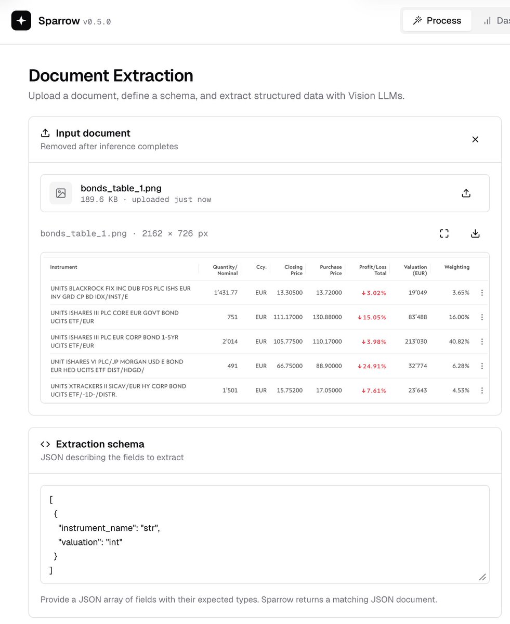Screen dimensions: 510x624
Task: Click the 3.02% loss value
Action: point(374,293)
